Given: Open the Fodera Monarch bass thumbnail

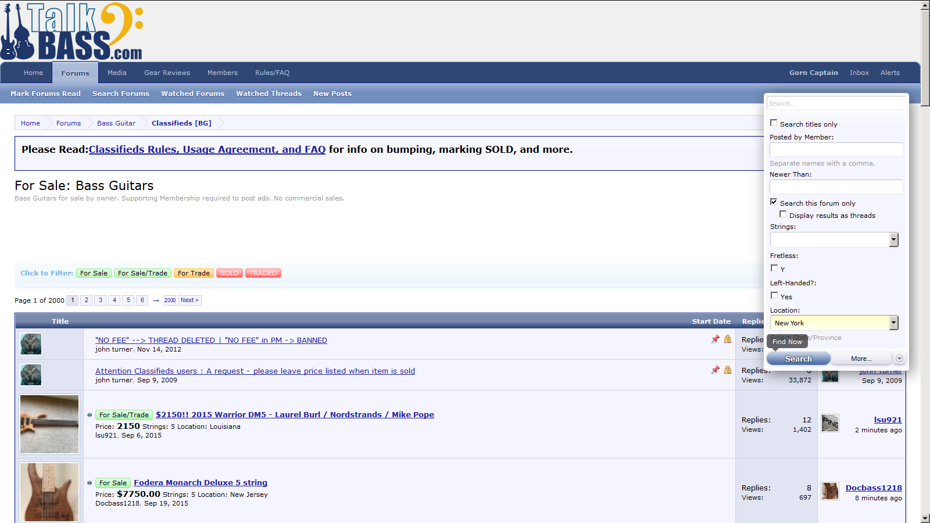Looking at the screenshot, I should pyautogui.click(x=49, y=492).
